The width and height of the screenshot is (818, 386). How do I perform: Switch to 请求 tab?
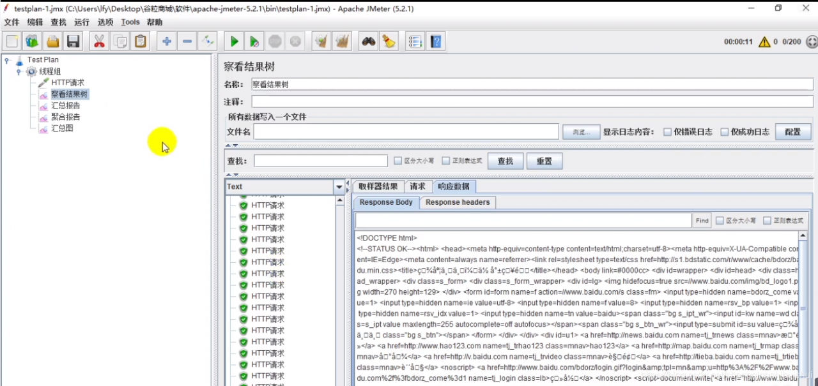[418, 186]
